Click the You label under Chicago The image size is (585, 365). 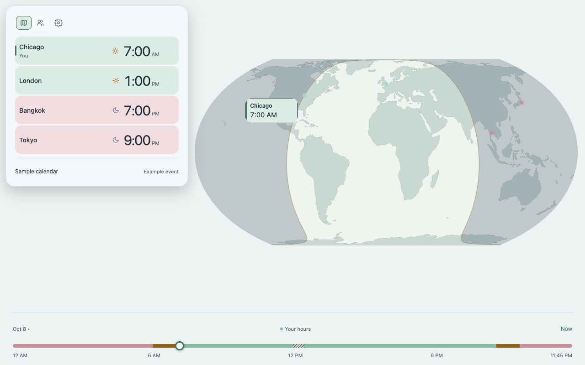(24, 56)
